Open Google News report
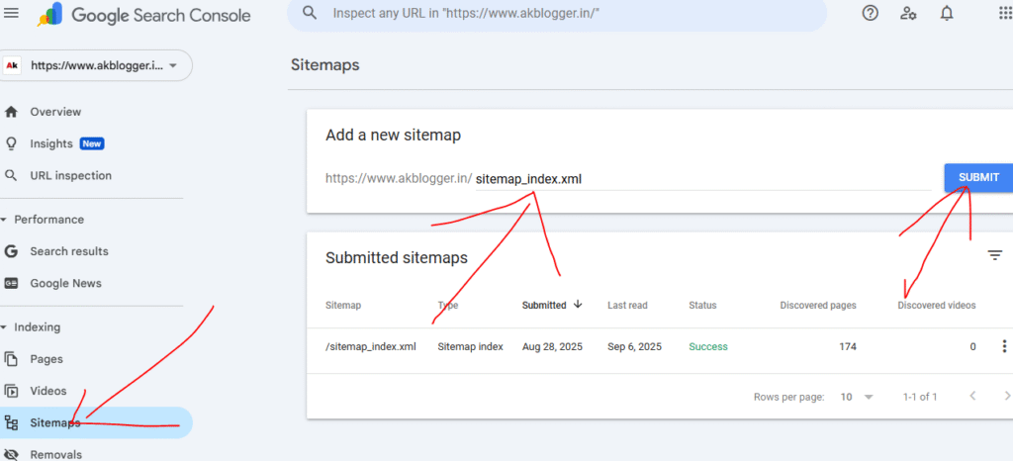 click(x=66, y=283)
